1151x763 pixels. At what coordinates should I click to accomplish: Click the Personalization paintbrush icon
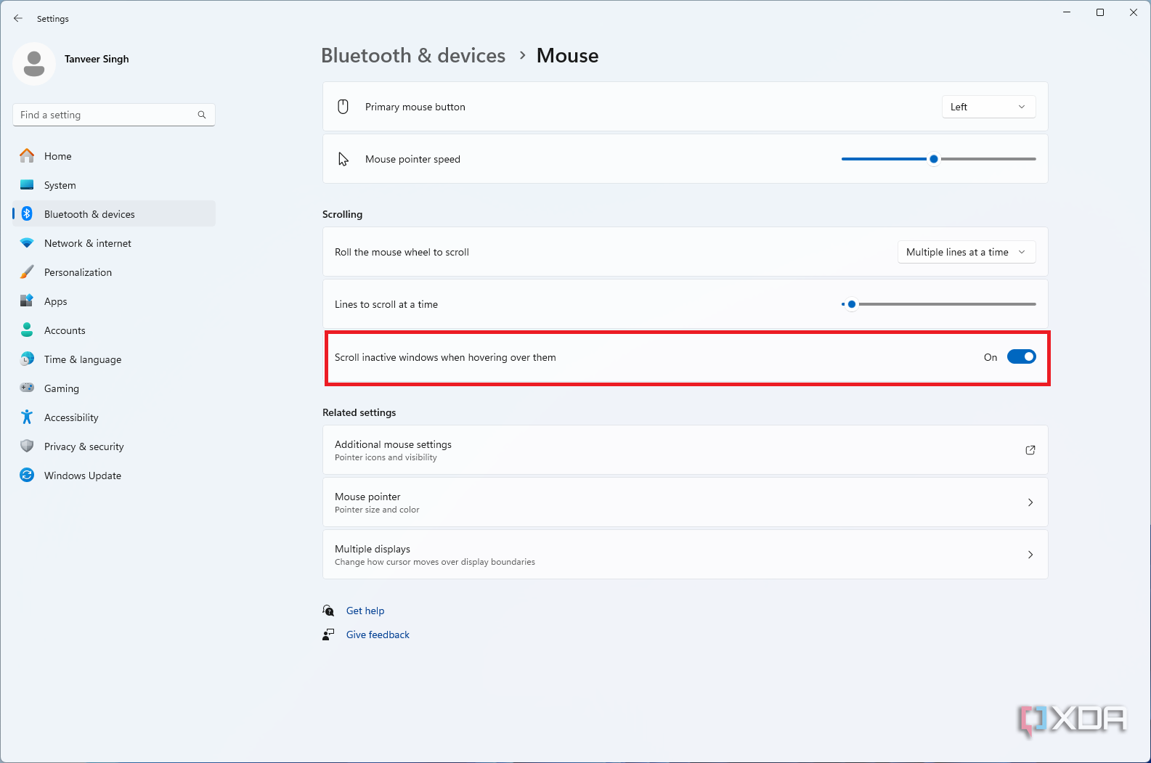tap(27, 272)
